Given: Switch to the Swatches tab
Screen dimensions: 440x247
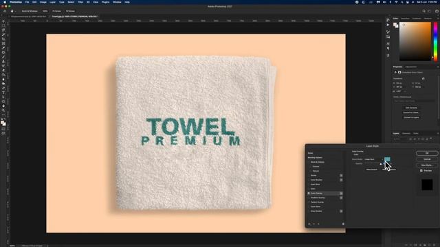Looking at the screenshot, I should tap(405, 19).
